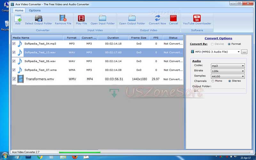Click film strip icon of Transformers.wmv
This screenshot has height=160, width=256.
pos(20,79)
